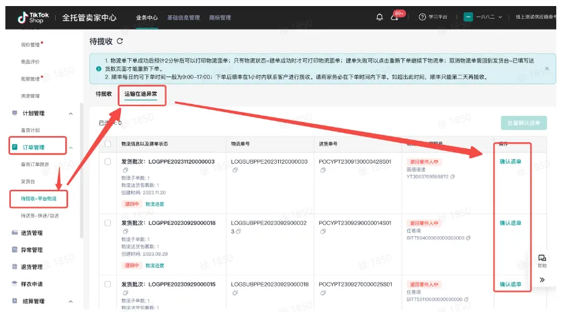Click 确认退单 for POCYPT2309130000428S01 row
The width and height of the screenshot is (565, 312).
(x=510, y=162)
